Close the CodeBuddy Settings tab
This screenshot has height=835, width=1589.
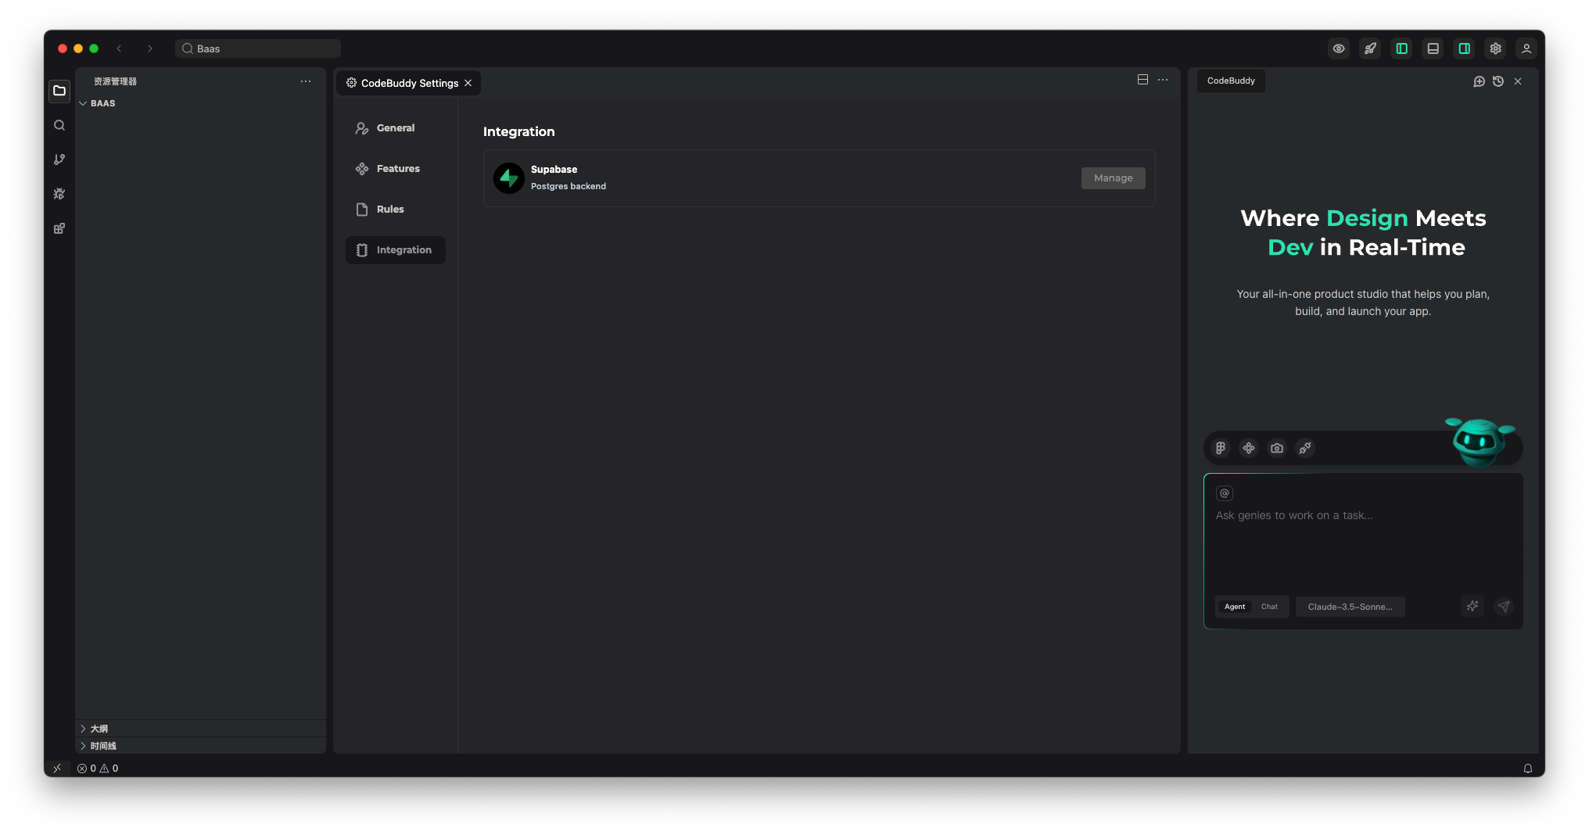[x=468, y=83]
